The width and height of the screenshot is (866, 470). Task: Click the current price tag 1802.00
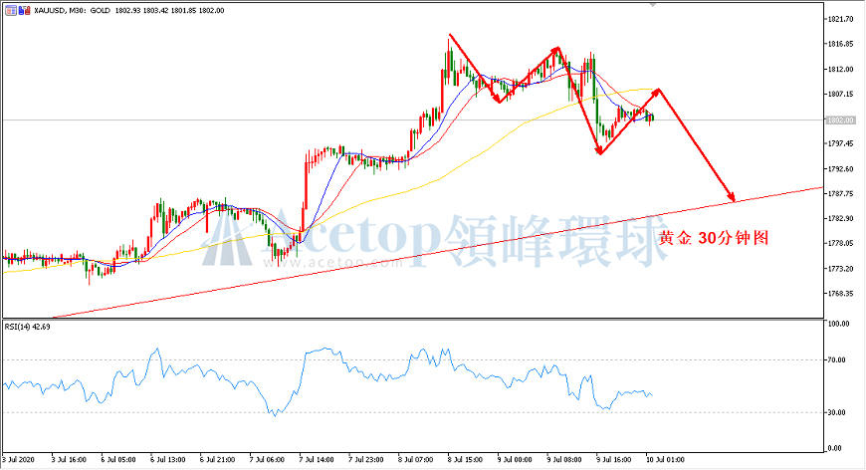click(x=840, y=119)
